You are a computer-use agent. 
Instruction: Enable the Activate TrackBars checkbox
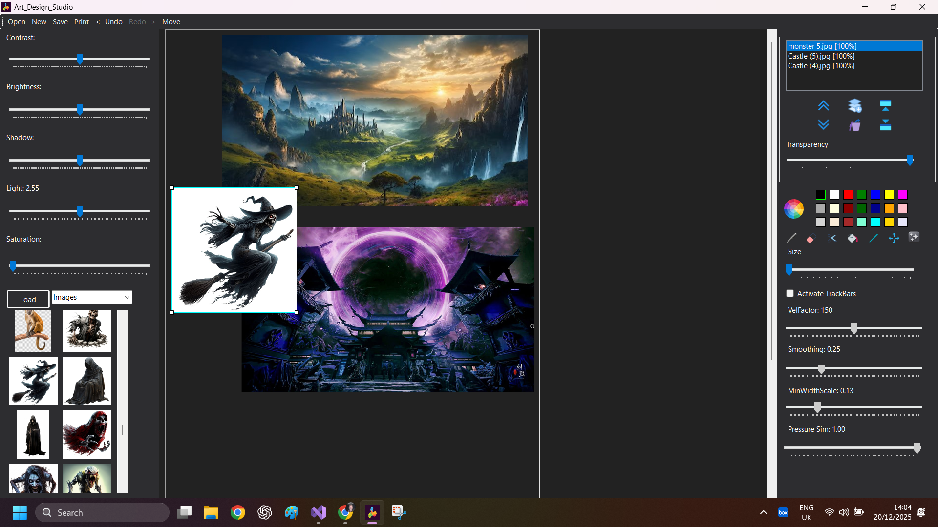pyautogui.click(x=790, y=293)
